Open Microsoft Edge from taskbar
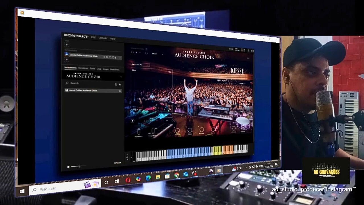The height and width of the screenshot is (205, 364). (x=148, y=178)
